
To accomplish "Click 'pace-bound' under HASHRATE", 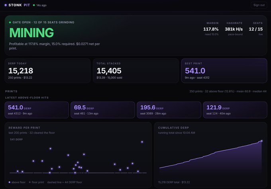I will (235, 34).
